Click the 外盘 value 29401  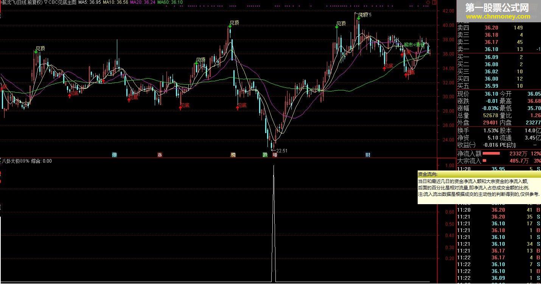click(x=490, y=122)
